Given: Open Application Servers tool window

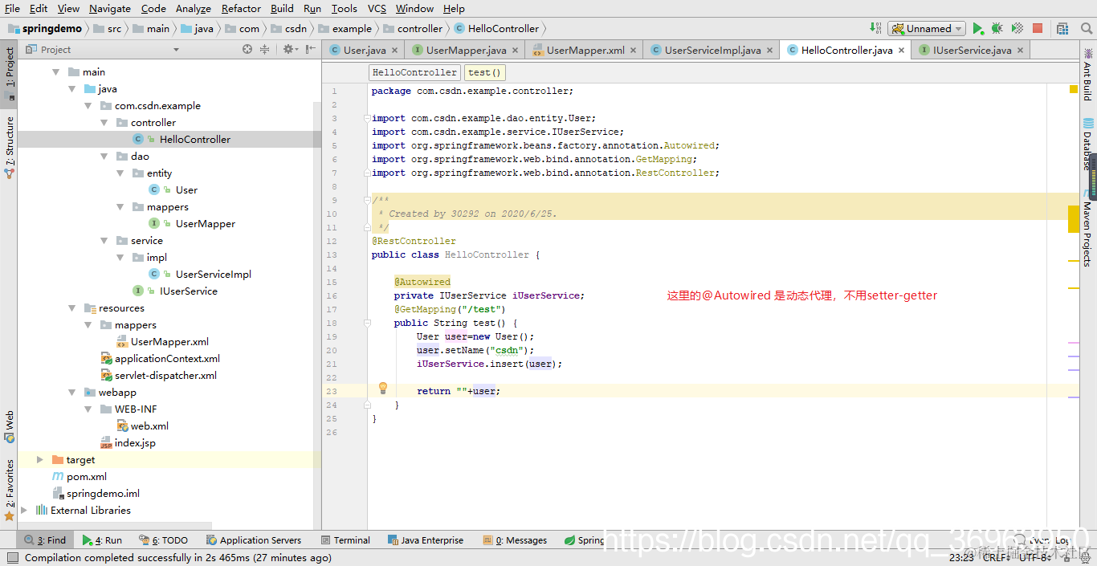Looking at the screenshot, I should (x=254, y=540).
